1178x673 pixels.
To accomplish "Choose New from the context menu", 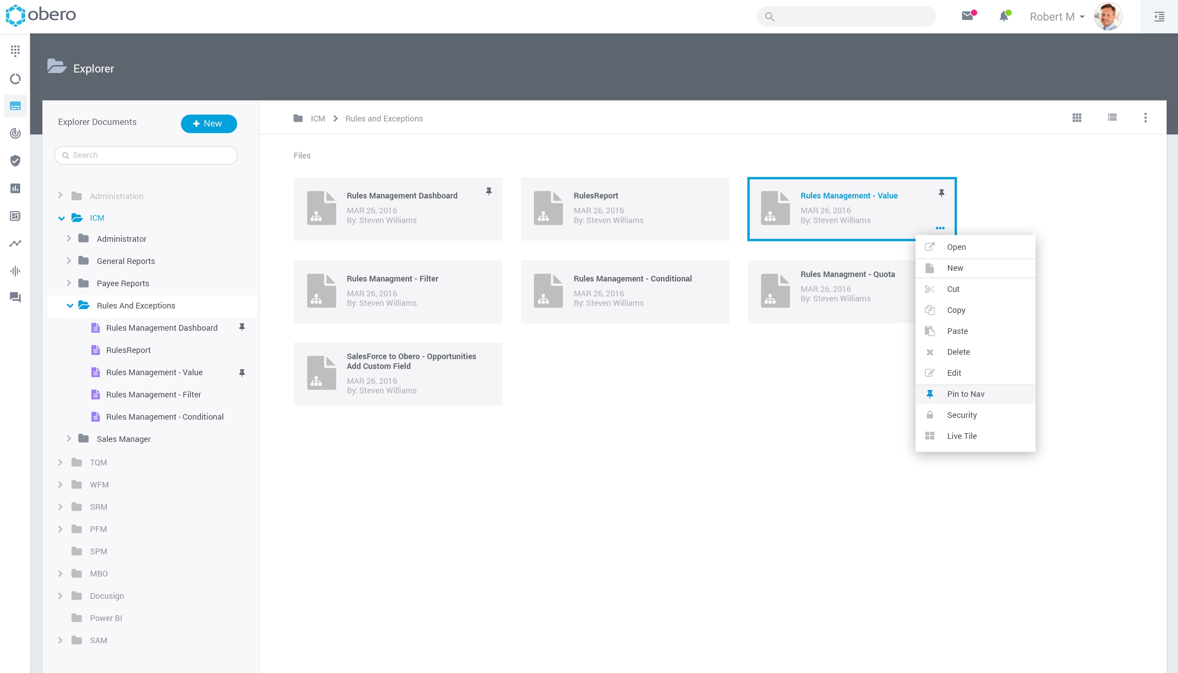I will coord(975,268).
